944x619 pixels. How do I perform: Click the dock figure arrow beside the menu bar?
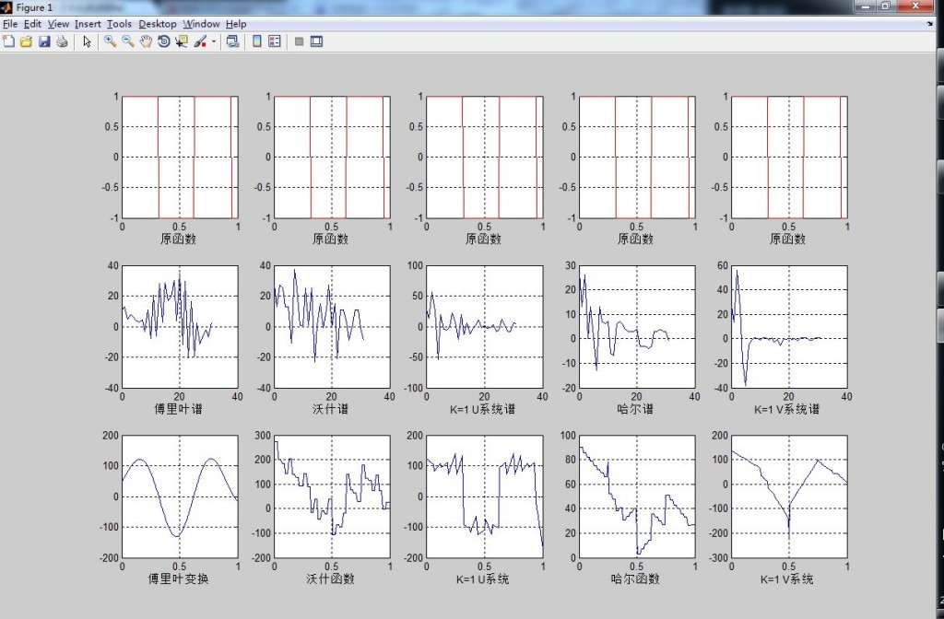point(930,24)
